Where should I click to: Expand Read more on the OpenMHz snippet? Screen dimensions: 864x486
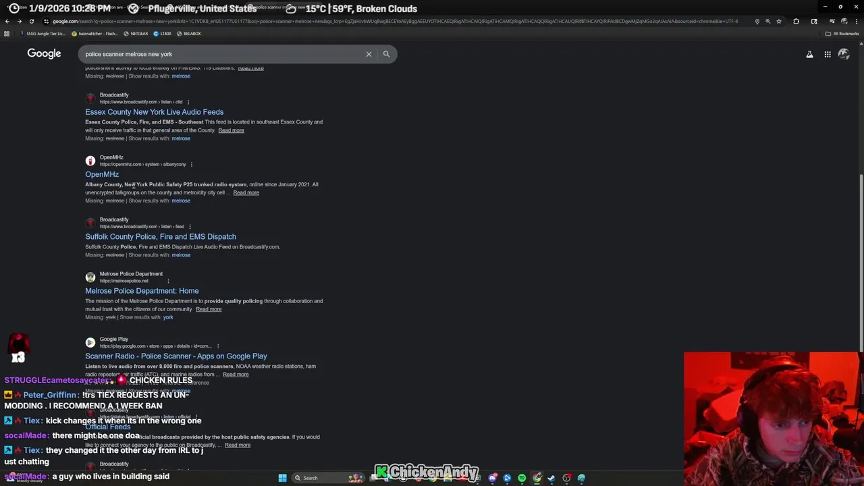click(x=246, y=192)
